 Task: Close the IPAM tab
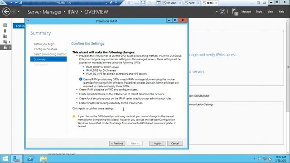(x=217, y=3)
